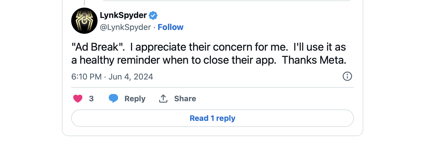Open LynkSpyder's spider avatar picture

click(x=84, y=21)
